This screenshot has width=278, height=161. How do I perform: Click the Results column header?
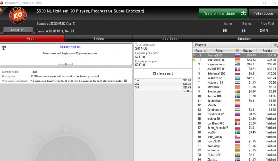pyautogui.click(x=267, y=50)
